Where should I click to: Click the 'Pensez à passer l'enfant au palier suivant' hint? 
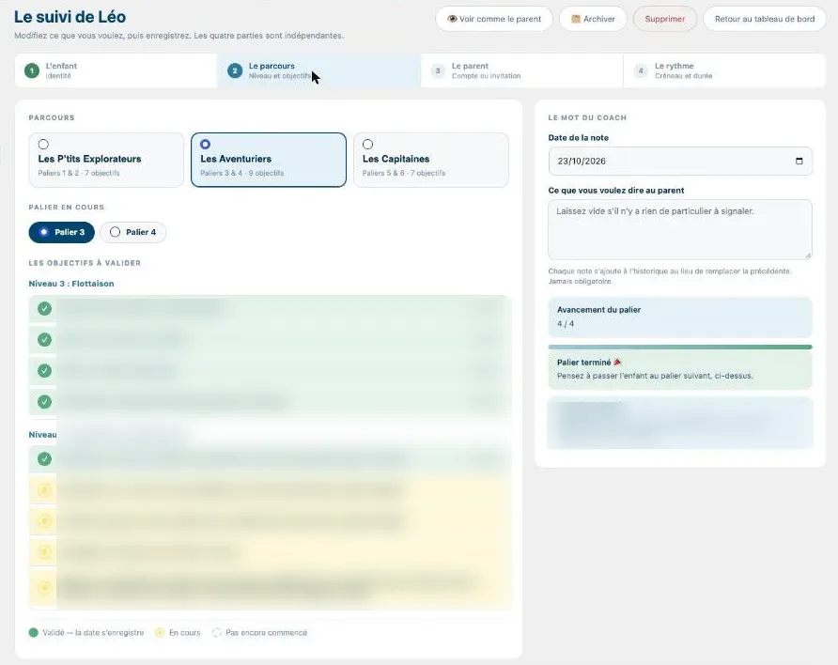655,376
